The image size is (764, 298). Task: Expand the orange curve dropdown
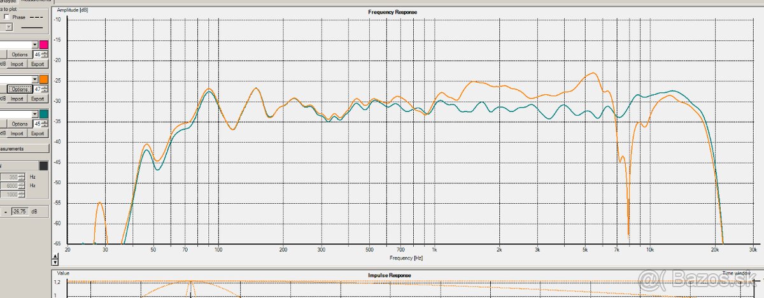[34, 79]
